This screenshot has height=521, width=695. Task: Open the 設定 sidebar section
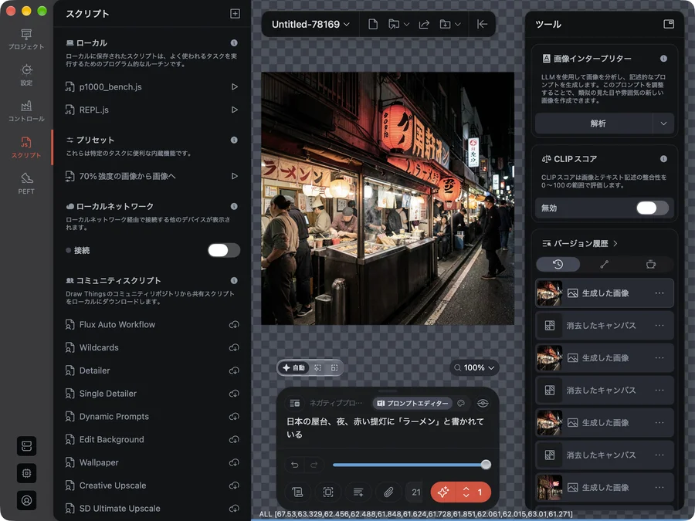(26, 76)
